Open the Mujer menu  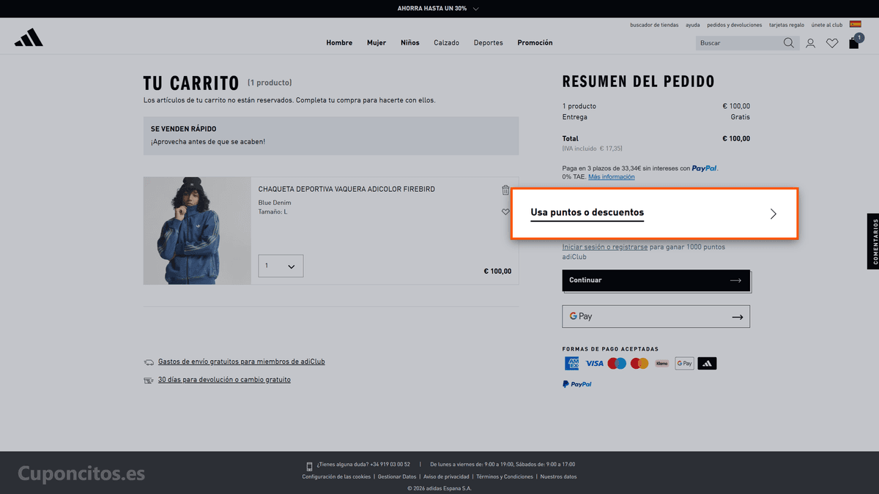377,42
